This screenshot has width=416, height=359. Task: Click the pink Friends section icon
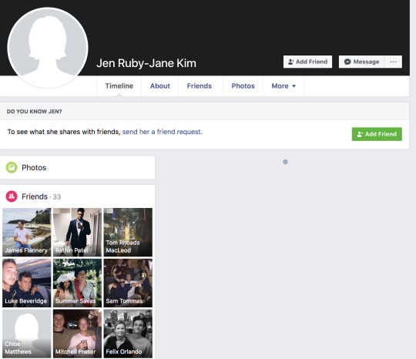click(12, 196)
